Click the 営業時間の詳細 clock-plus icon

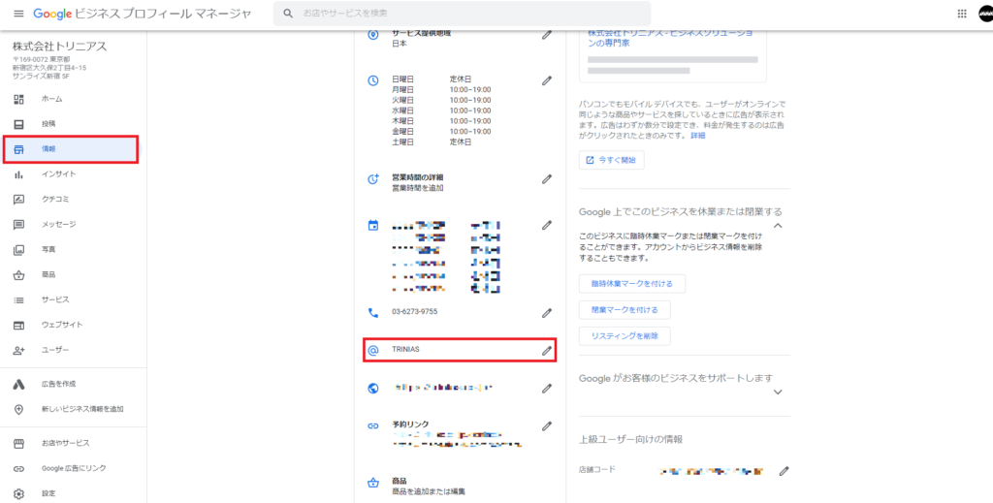click(373, 179)
